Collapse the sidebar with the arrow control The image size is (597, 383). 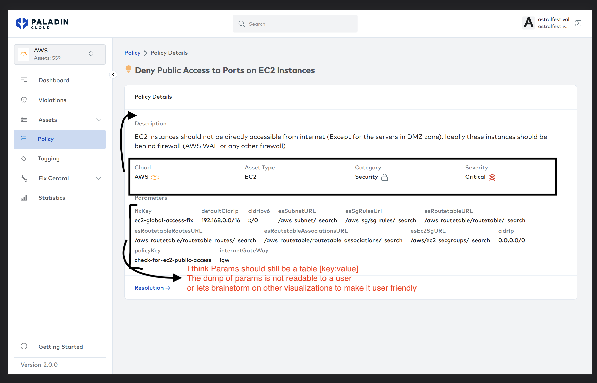tap(113, 75)
